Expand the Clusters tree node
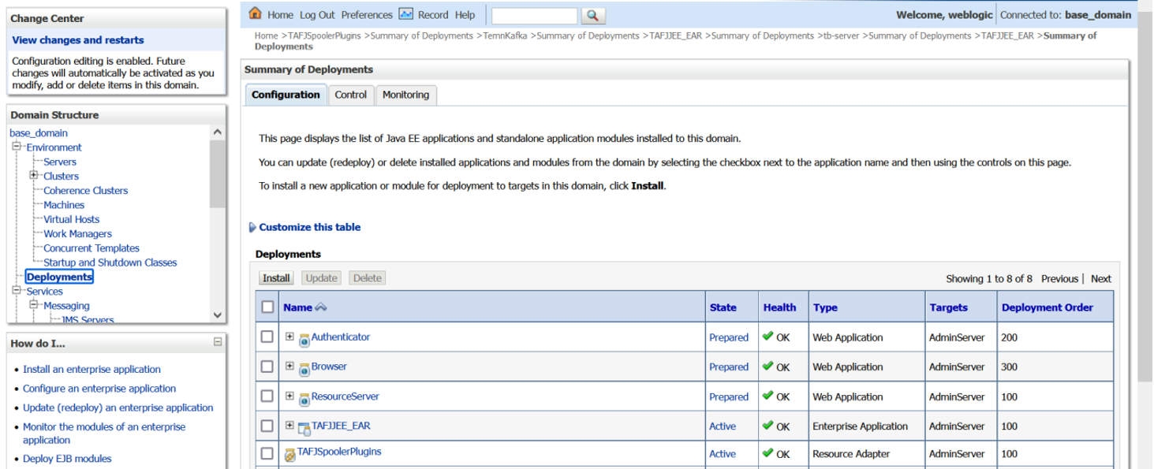1154x469 pixels. coord(34,175)
